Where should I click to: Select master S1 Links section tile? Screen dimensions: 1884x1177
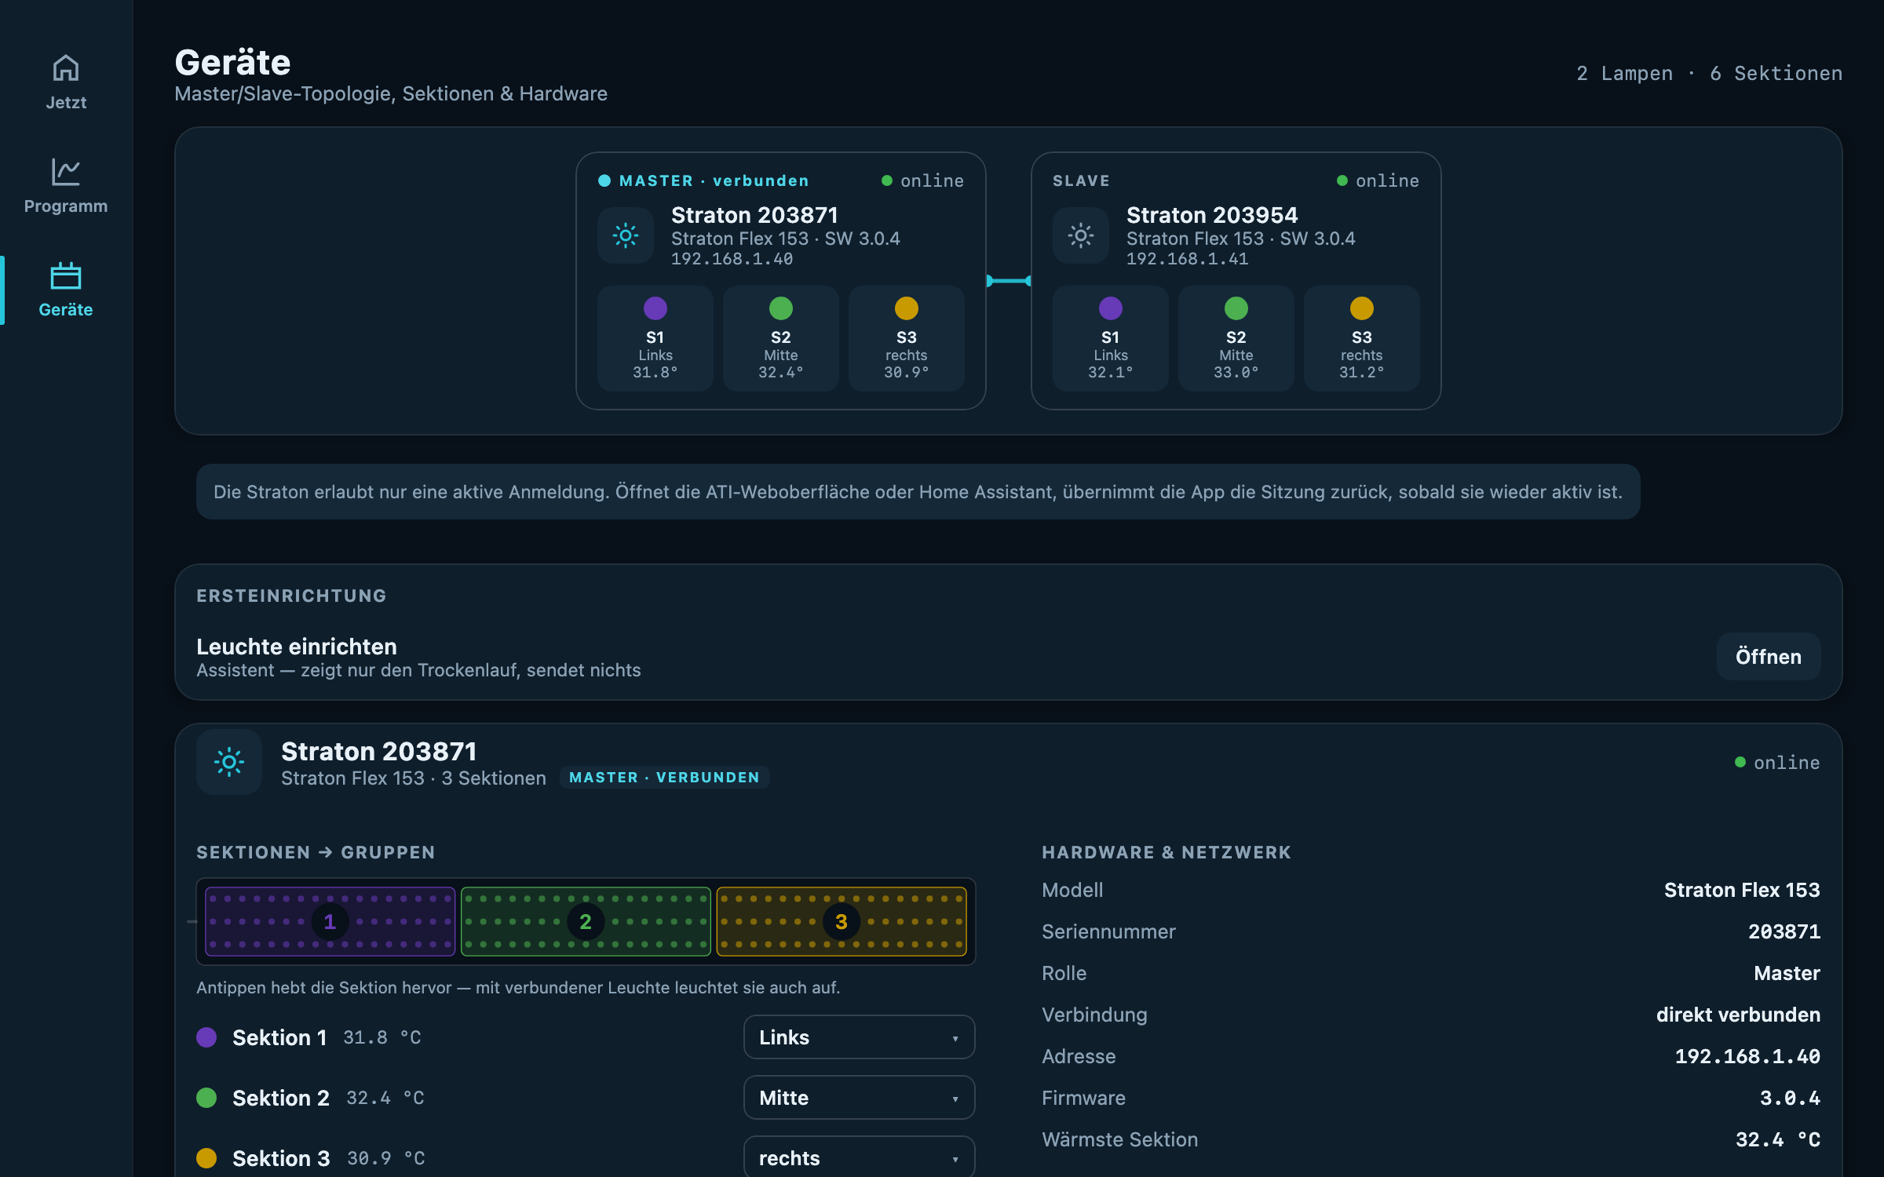[x=655, y=338]
